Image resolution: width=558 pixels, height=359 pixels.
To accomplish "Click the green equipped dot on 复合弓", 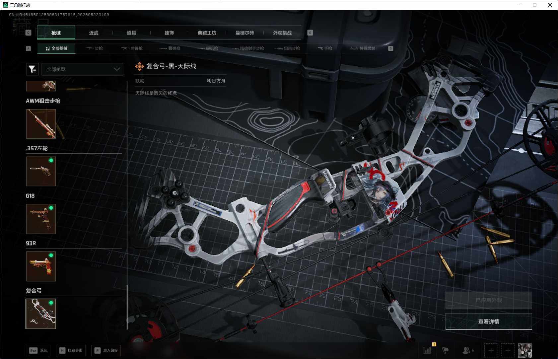I will coord(51,303).
